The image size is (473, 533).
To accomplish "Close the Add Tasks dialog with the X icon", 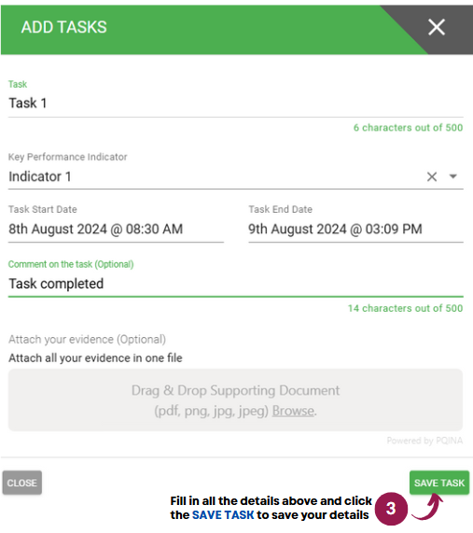I will 437,27.
